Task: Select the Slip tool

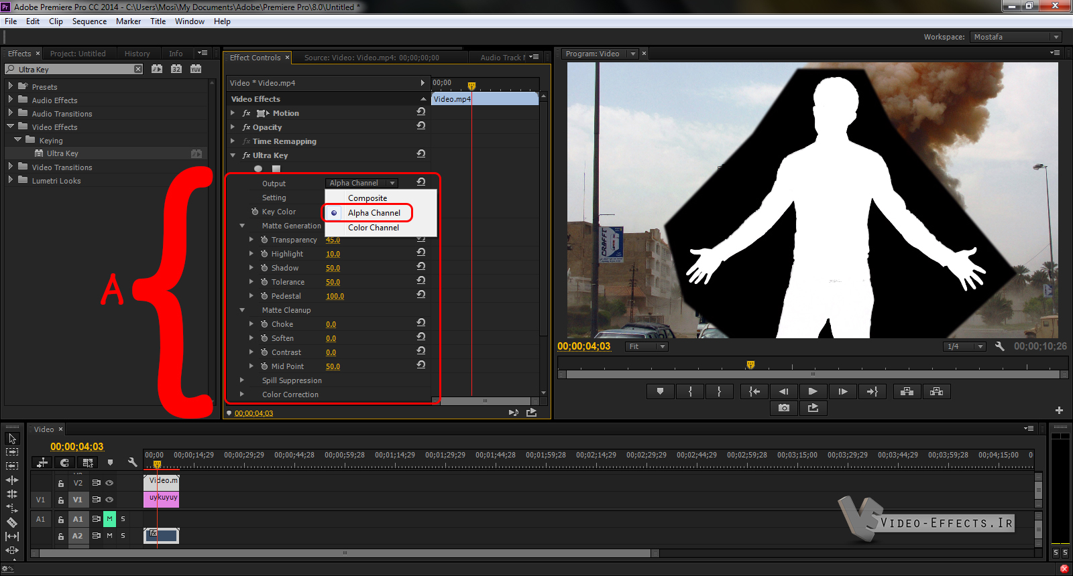Action: (x=12, y=536)
